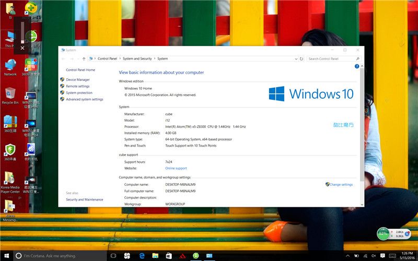Open the green 52% memory accelerator ball
Image resolution: width=418 pixels, height=261 pixels.
[x=383, y=233]
